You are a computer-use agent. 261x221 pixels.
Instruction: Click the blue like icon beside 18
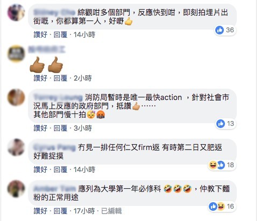tap(221, 165)
